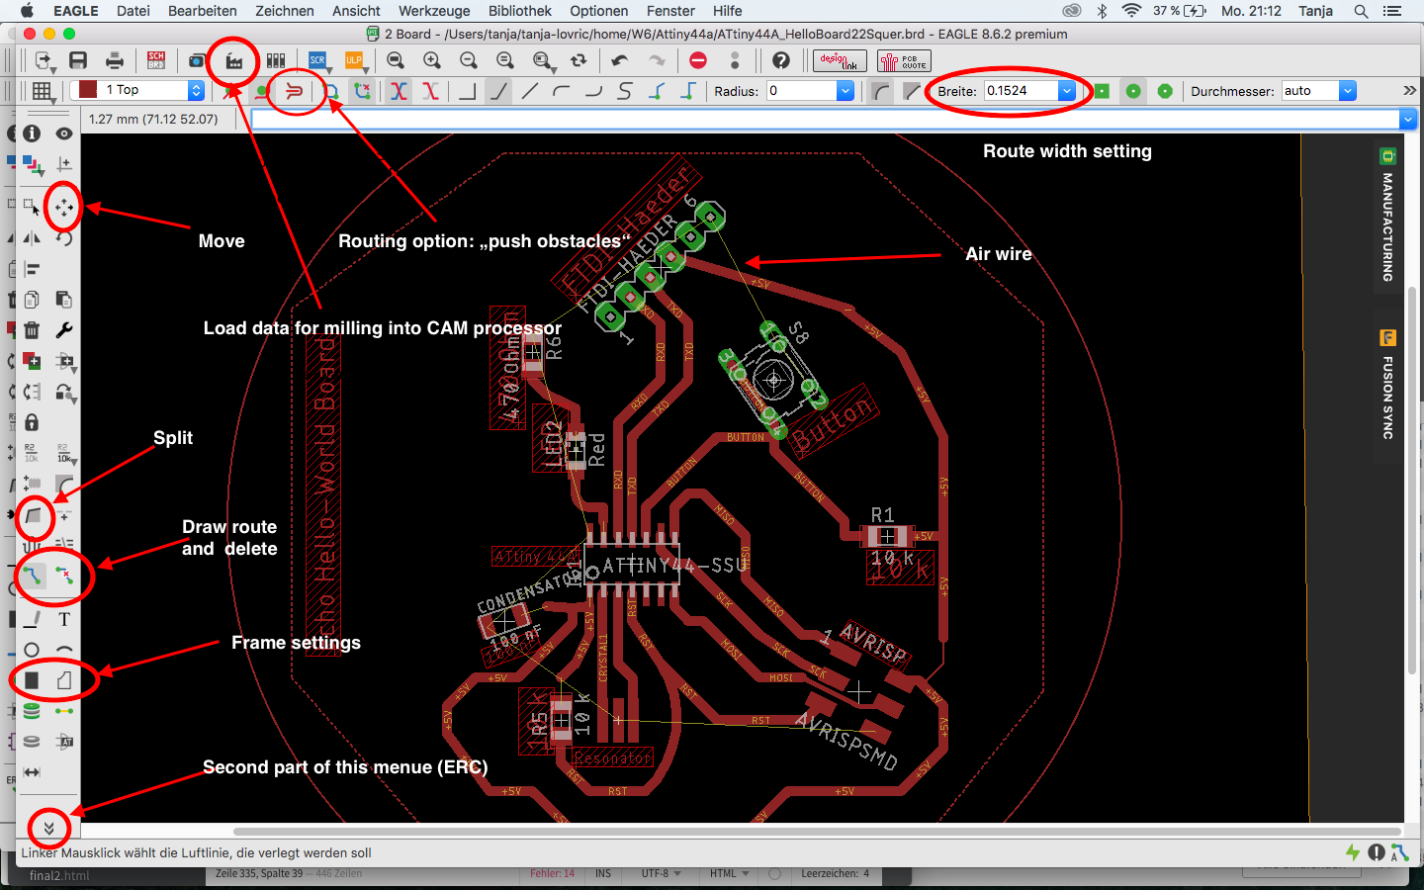
Task: Open the CAM processor factory icon
Action: (x=234, y=61)
